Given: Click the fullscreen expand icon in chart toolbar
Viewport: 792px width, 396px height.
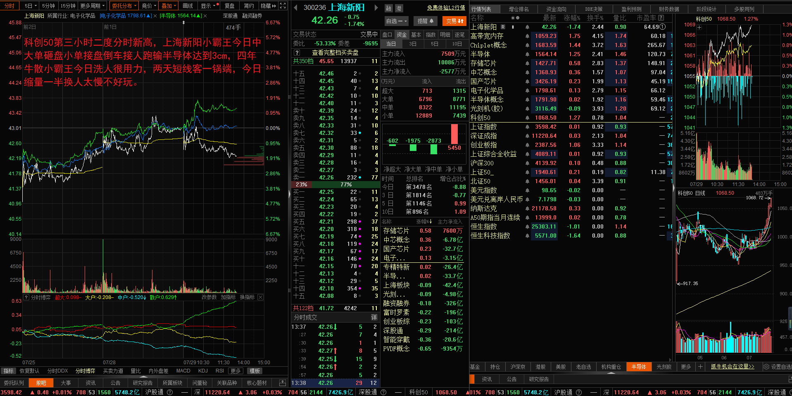Looking at the screenshot, I should click(x=283, y=6).
